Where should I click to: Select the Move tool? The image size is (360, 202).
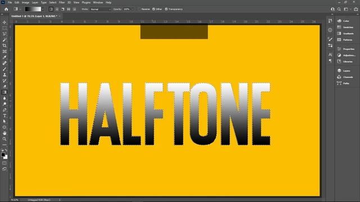pos(4,22)
